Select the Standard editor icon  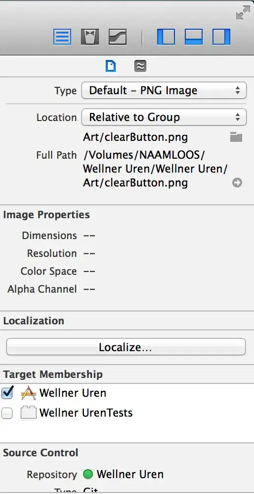pos(62,37)
